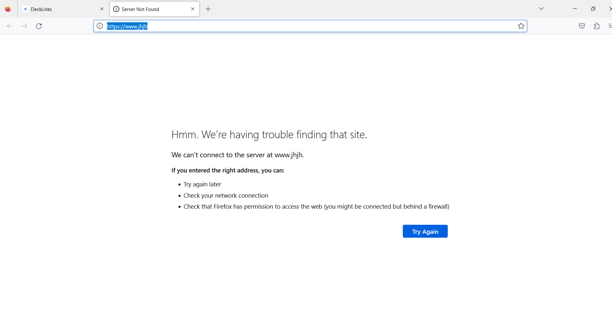This screenshot has width=612, height=321.
Task: Click 'If you entered the right address' text
Action: click(x=228, y=171)
